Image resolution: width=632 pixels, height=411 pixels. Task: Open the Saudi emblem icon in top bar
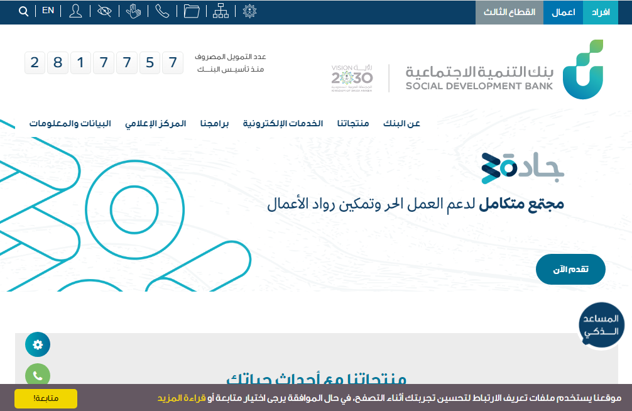coord(249,11)
